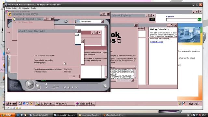Click Show Desktop quick launch icon
The image size is (208, 117).
coord(20,103)
